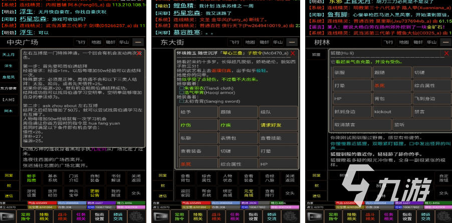Click kickout button in the fox popup
The height and width of the screenshot is (223, 452).
tap(383, 112)
